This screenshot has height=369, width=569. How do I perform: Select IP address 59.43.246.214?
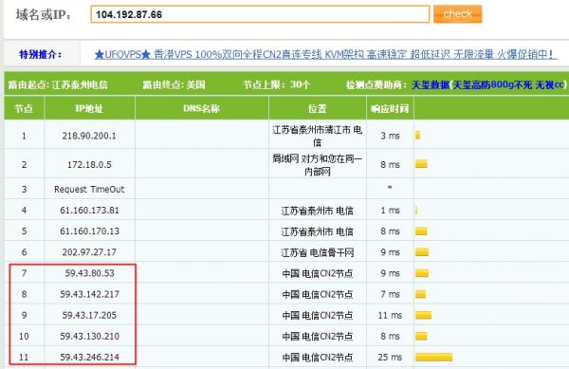click(89, 358)
